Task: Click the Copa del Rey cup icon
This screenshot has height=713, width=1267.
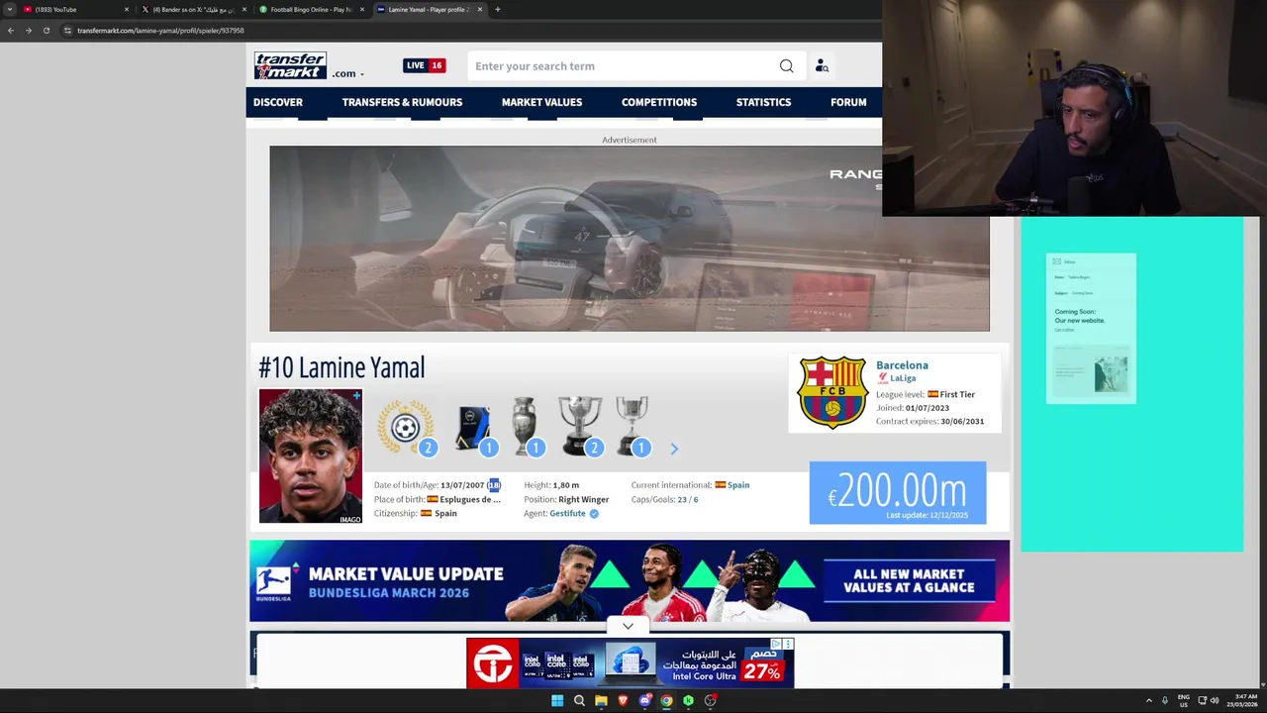Action: [x=632, y=426]
